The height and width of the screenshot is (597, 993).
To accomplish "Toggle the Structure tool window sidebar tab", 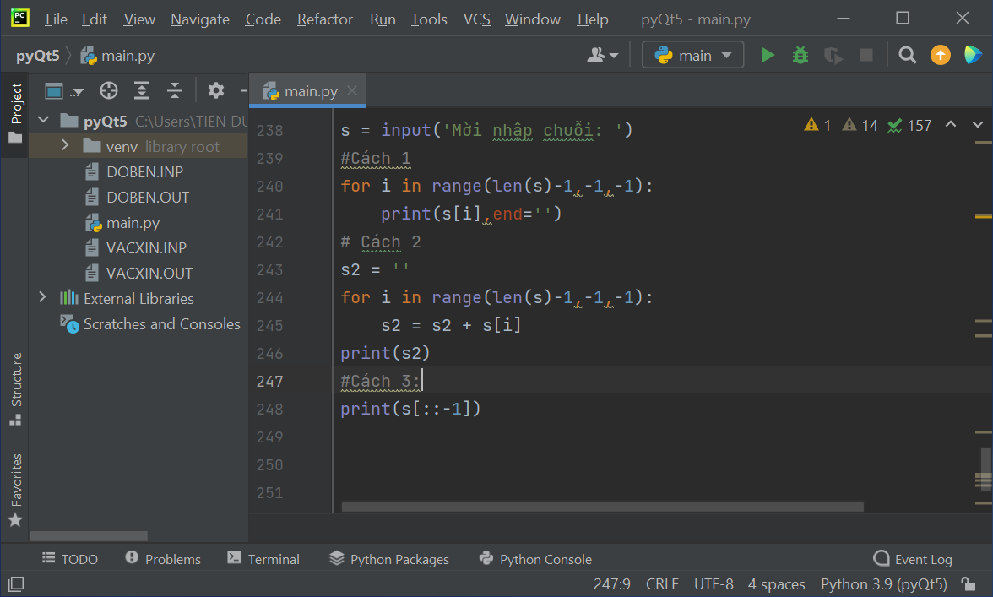I will pyautogui.click(x=15, y=388).
